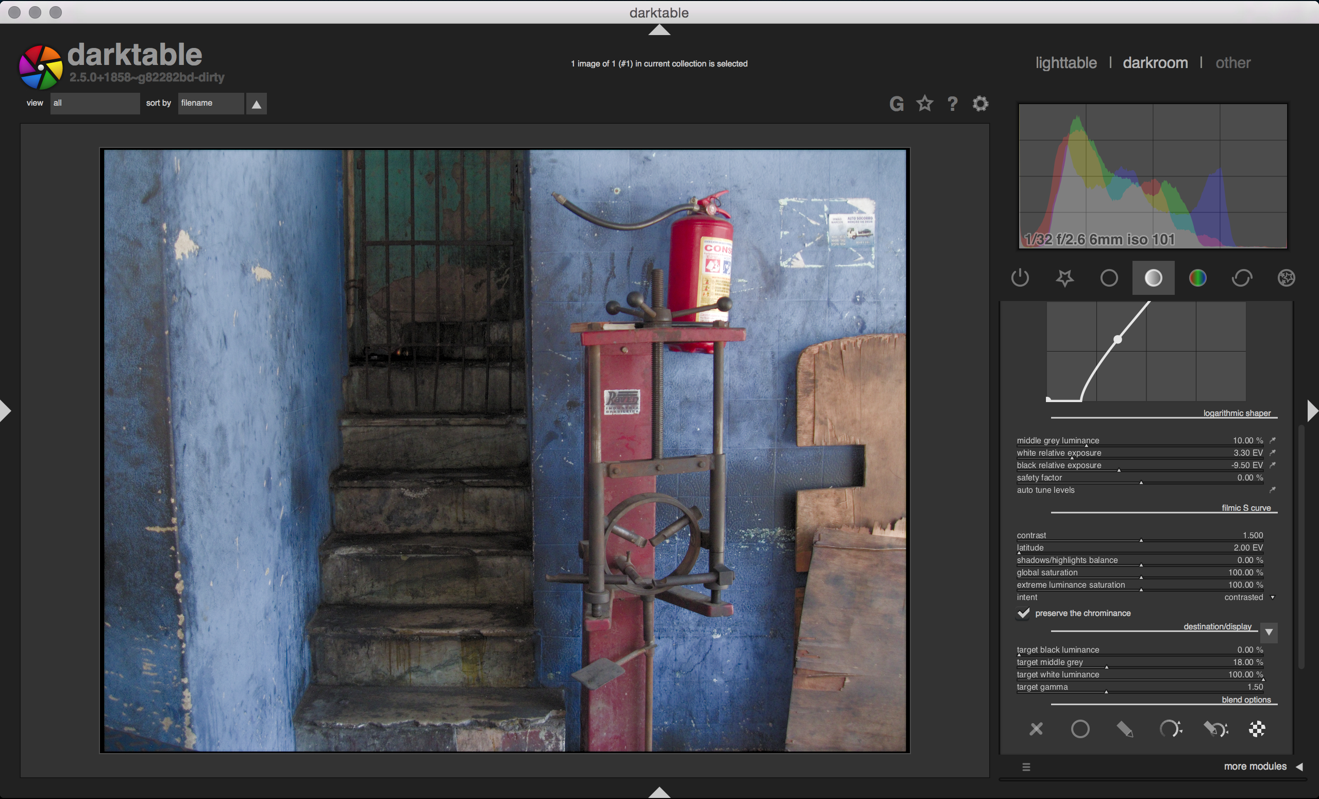
Task: Expand the more modules list
Action: [1255, 767]
